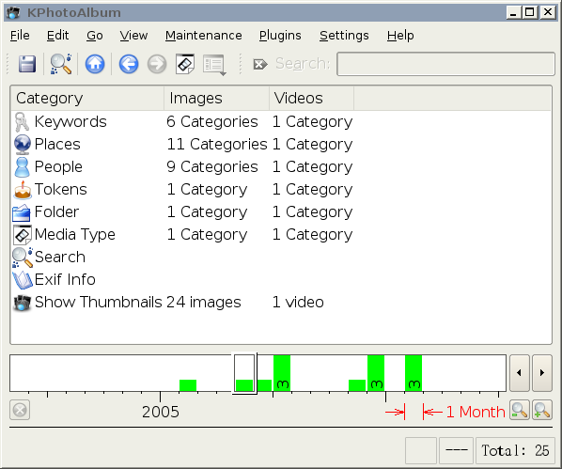Open the Maintenance menu
This screenshot has width=562, height=469.
[x=203, y=36]
